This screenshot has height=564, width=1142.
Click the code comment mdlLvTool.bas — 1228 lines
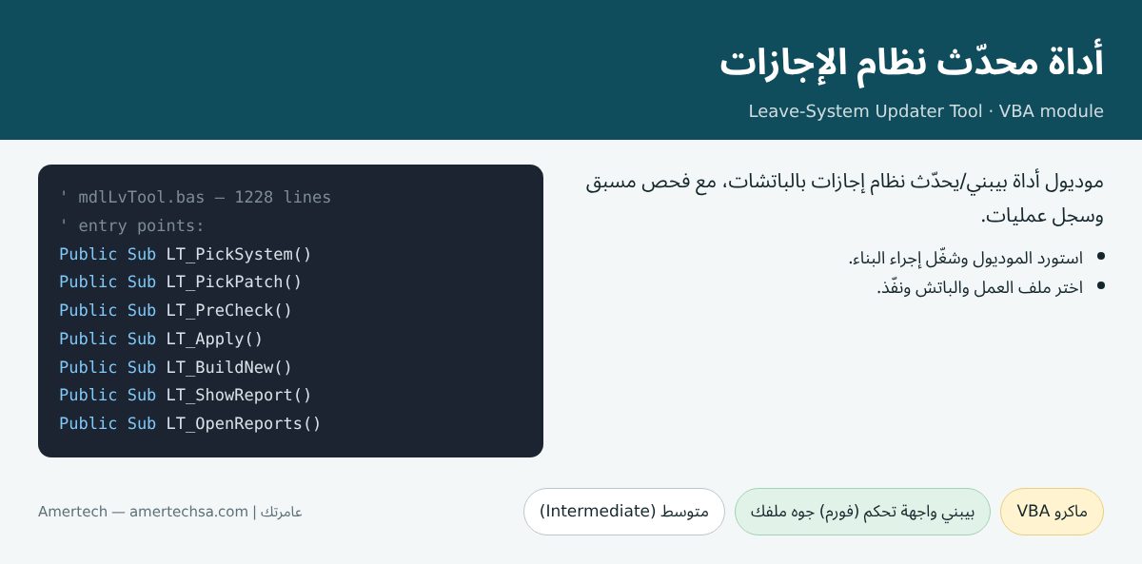pyautogui.click(x=195, y=198)
